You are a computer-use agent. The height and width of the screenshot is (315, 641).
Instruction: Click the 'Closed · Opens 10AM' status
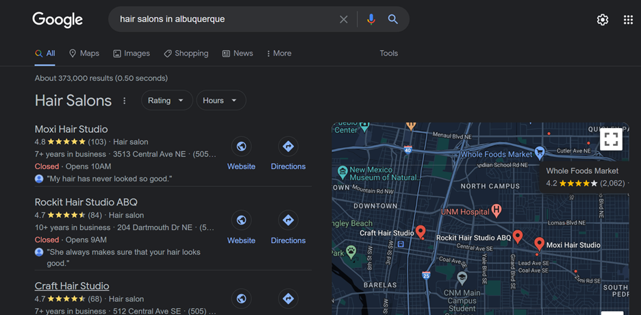coord(73,166)
